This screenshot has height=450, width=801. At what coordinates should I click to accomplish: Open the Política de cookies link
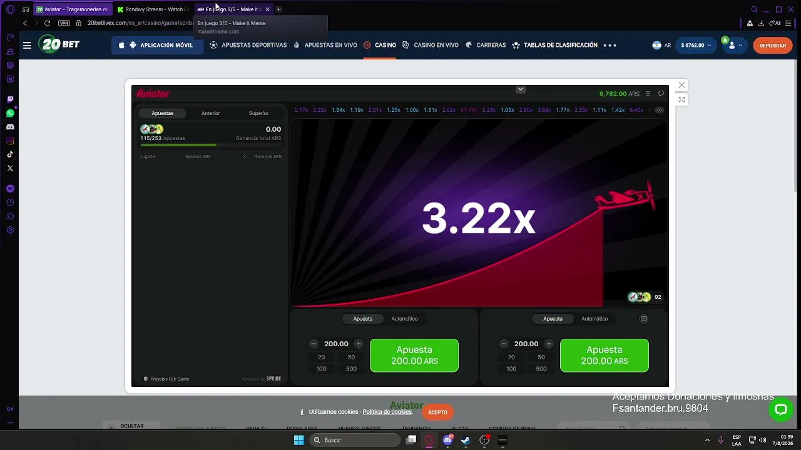[387, 412]
